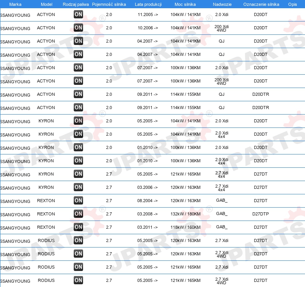
Task: Select the '03.2011 ->' production date cell
Action: pos(147,227)
